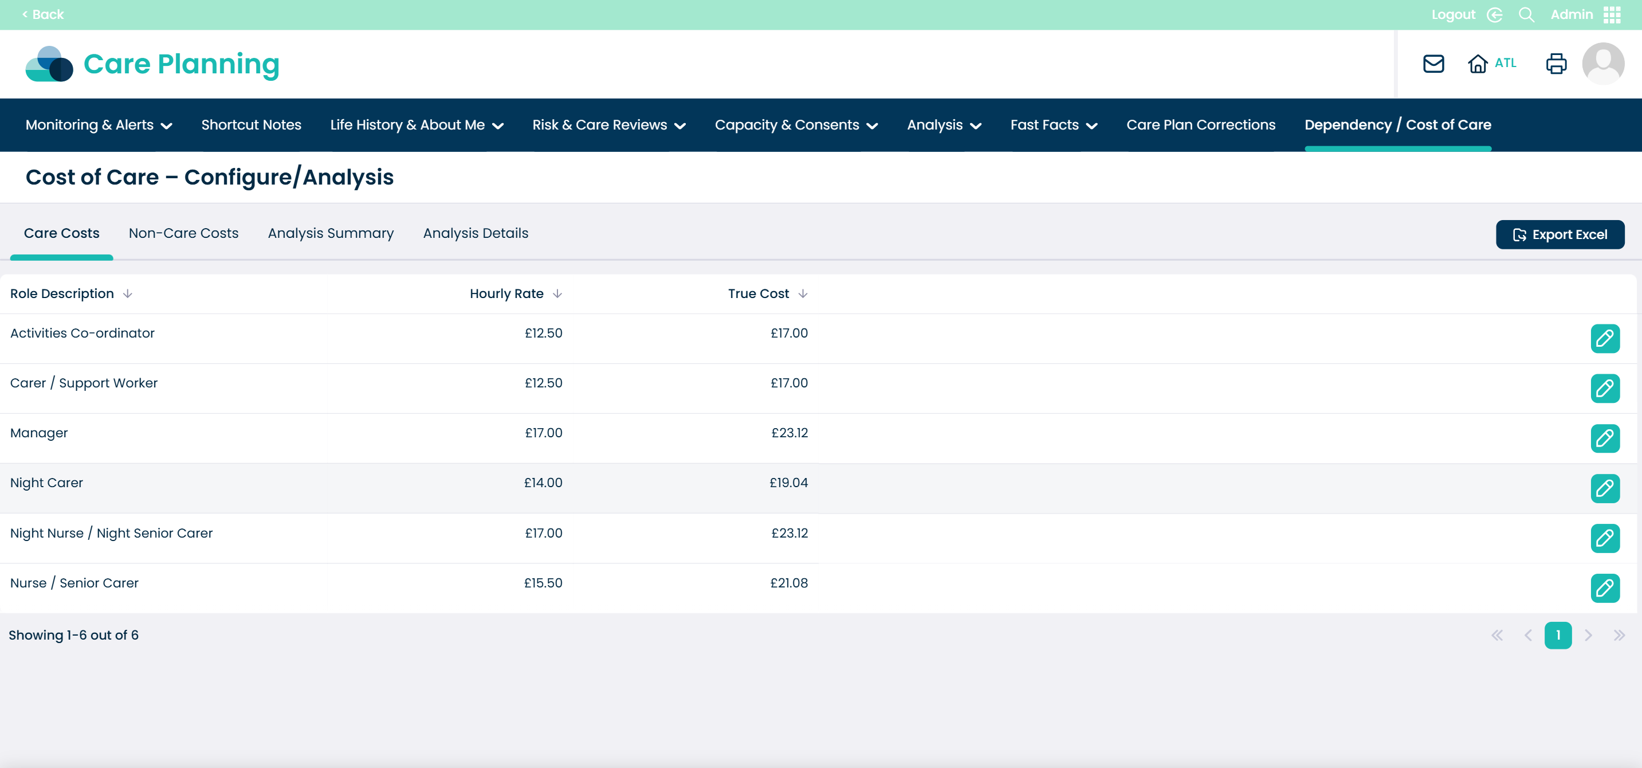Expand Monitoring & Alerts menu
This screenshot has height=768, width=1642.
pyautogui.click(x=99, y=125)
